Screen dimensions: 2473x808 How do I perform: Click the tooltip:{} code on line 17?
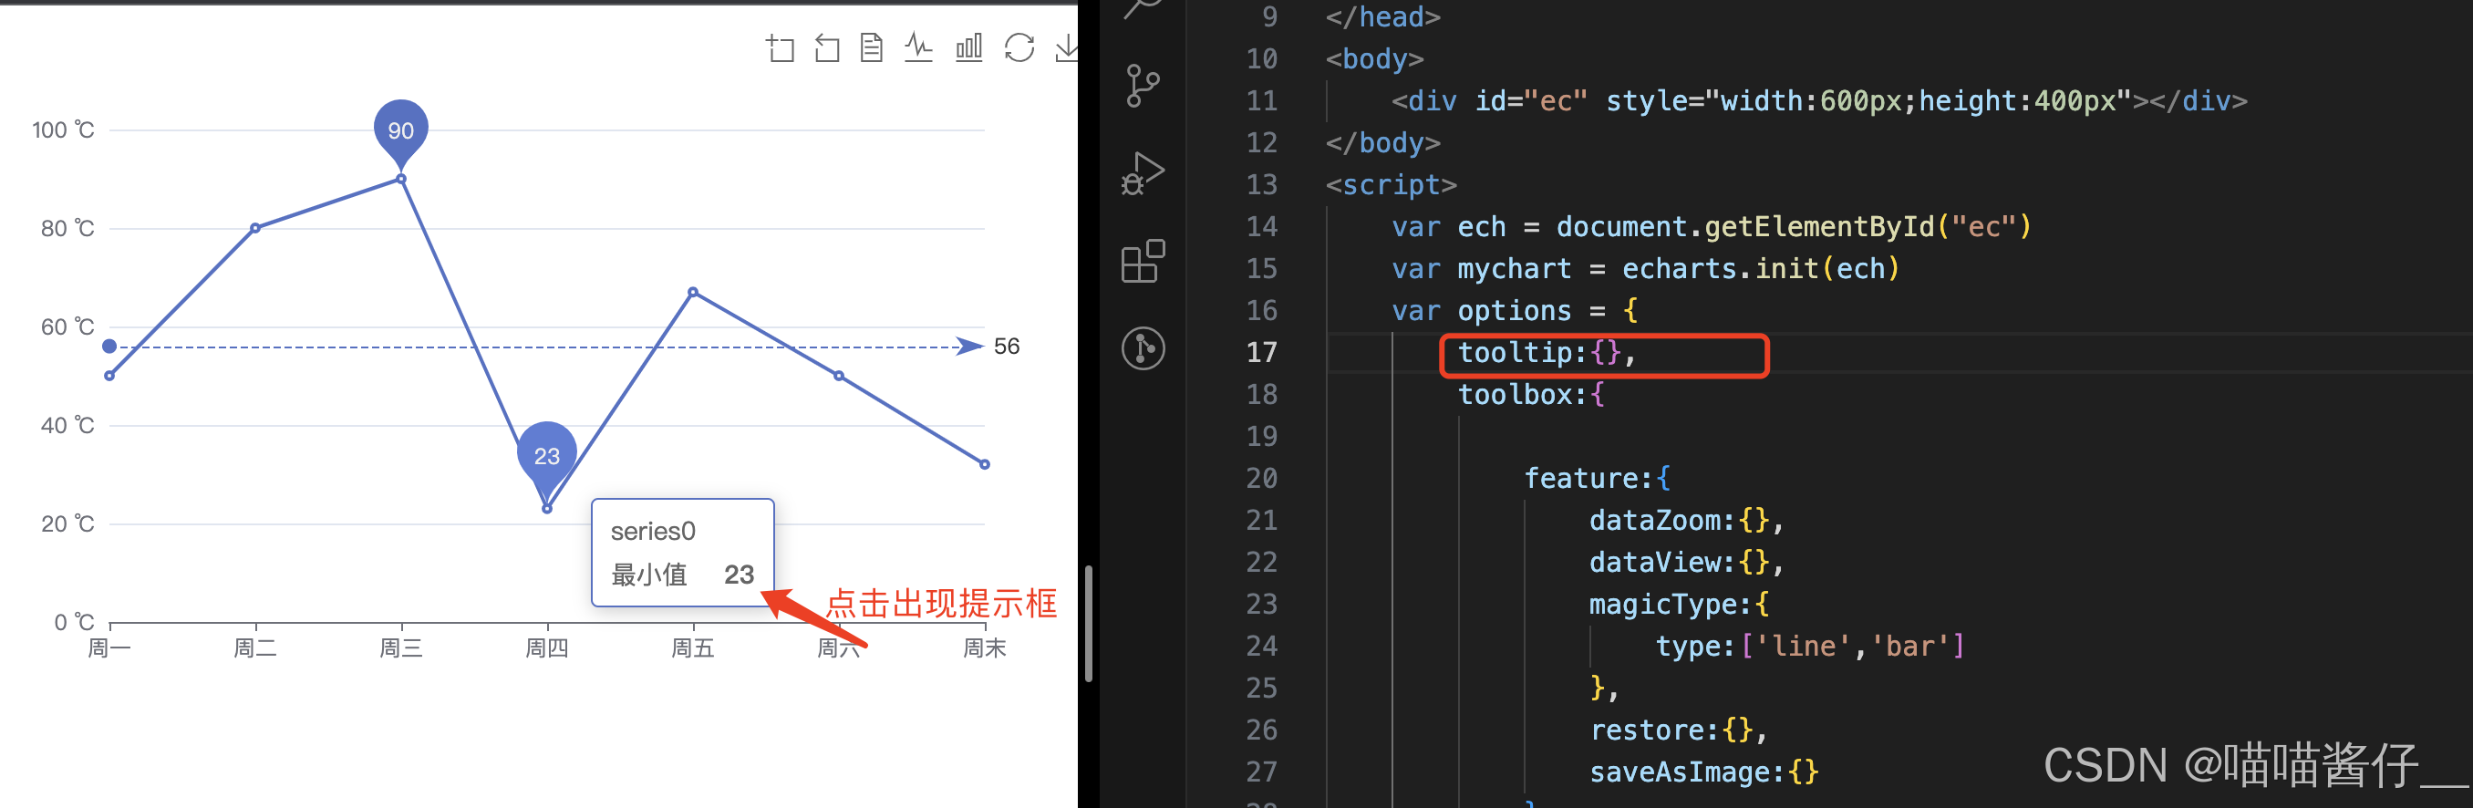tap(1547, 352)
